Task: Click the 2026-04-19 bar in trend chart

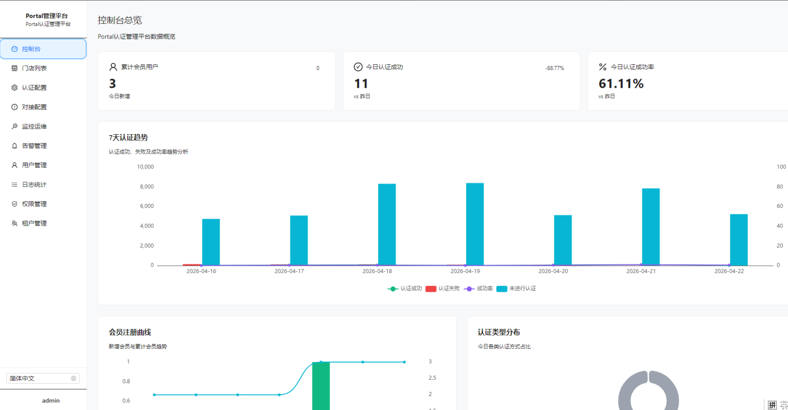Action: (475, 224)
